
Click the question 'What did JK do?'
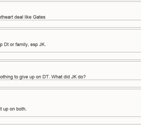point(69,77)
